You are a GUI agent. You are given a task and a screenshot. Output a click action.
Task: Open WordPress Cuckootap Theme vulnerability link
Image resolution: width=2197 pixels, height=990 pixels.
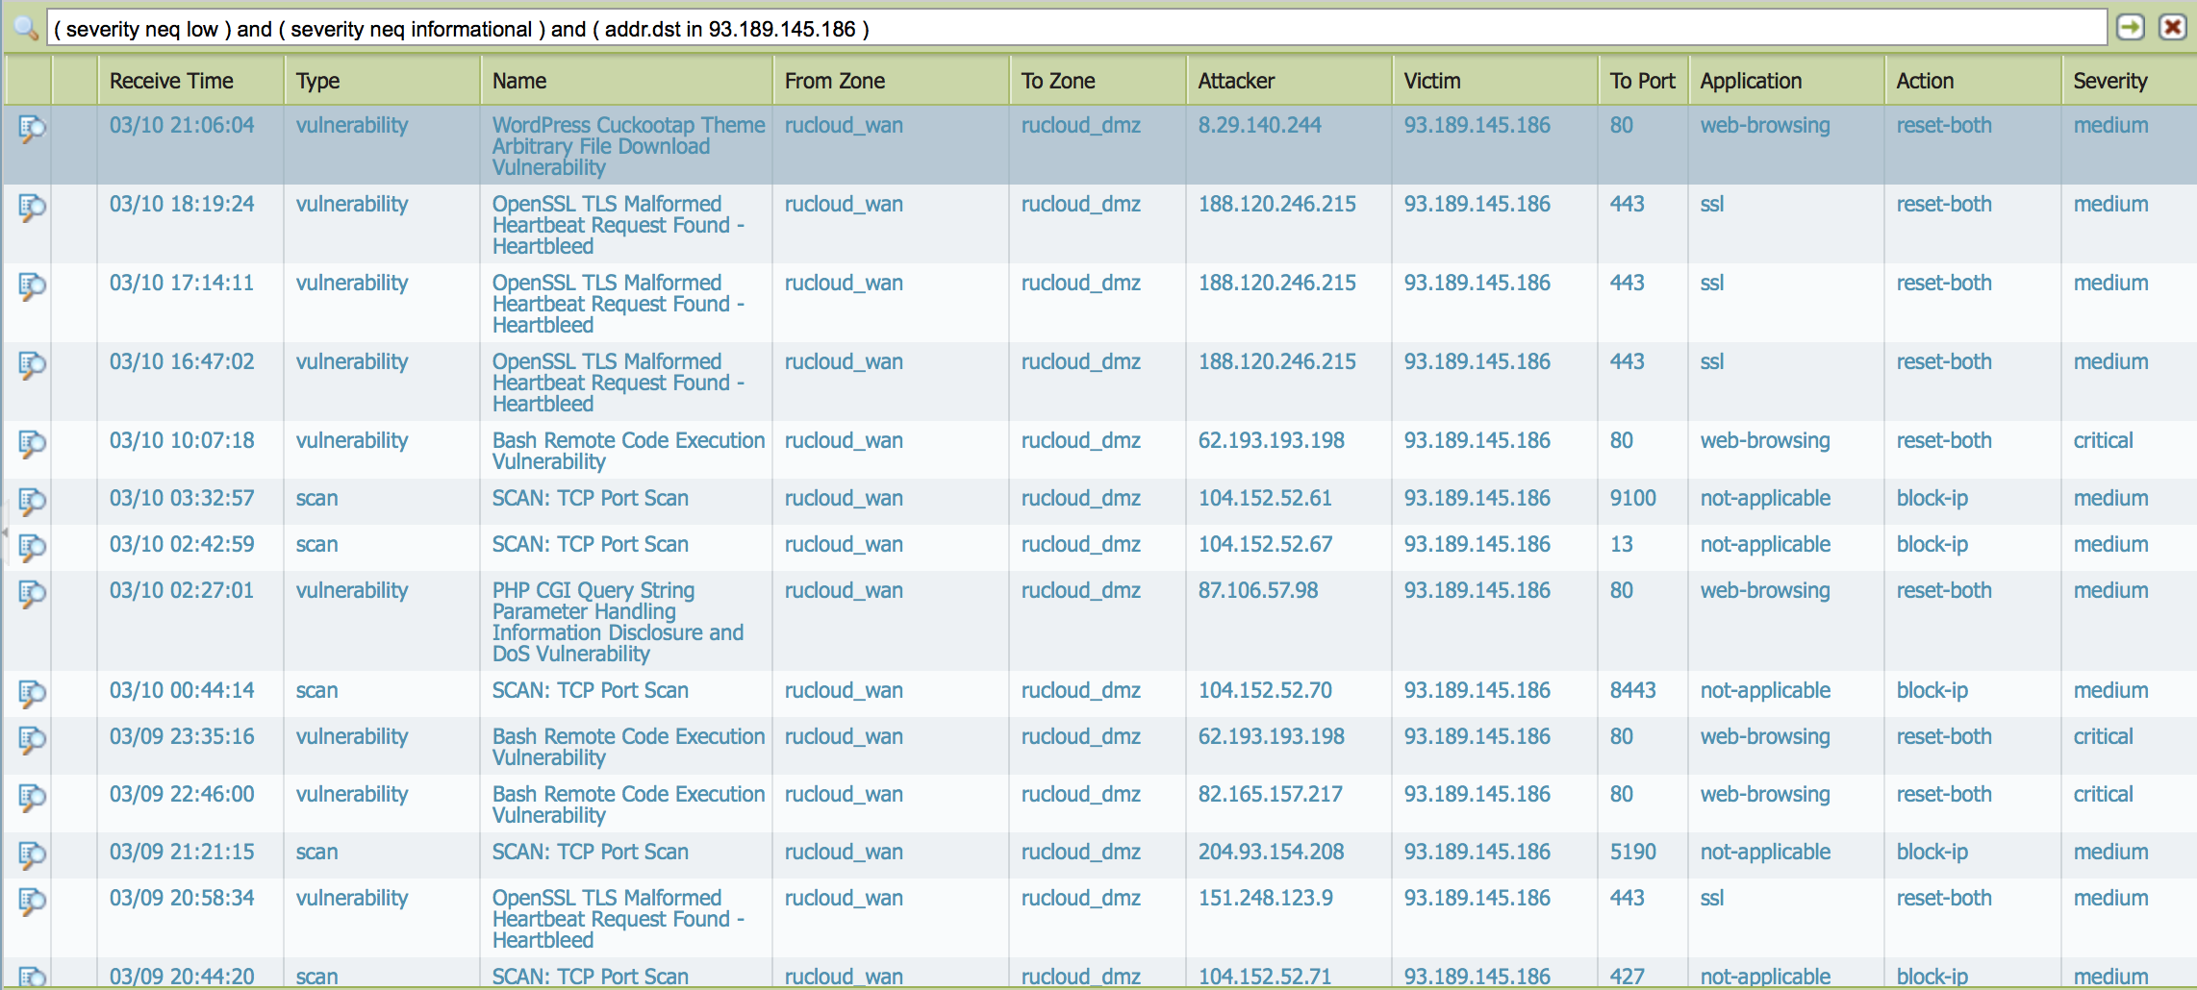tap(627, 146)
